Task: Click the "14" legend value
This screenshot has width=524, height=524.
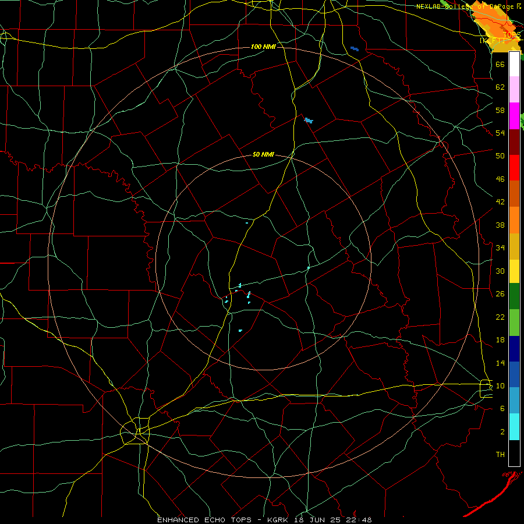Action: pyautogui.click(x=500, y=363)
